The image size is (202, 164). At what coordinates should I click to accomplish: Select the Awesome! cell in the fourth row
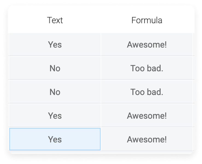coord(147,115)
